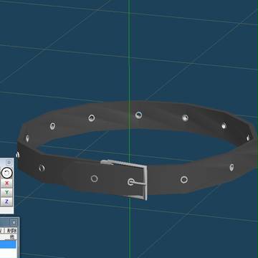Select the rotate tool icon

click(x=6, y=173)
